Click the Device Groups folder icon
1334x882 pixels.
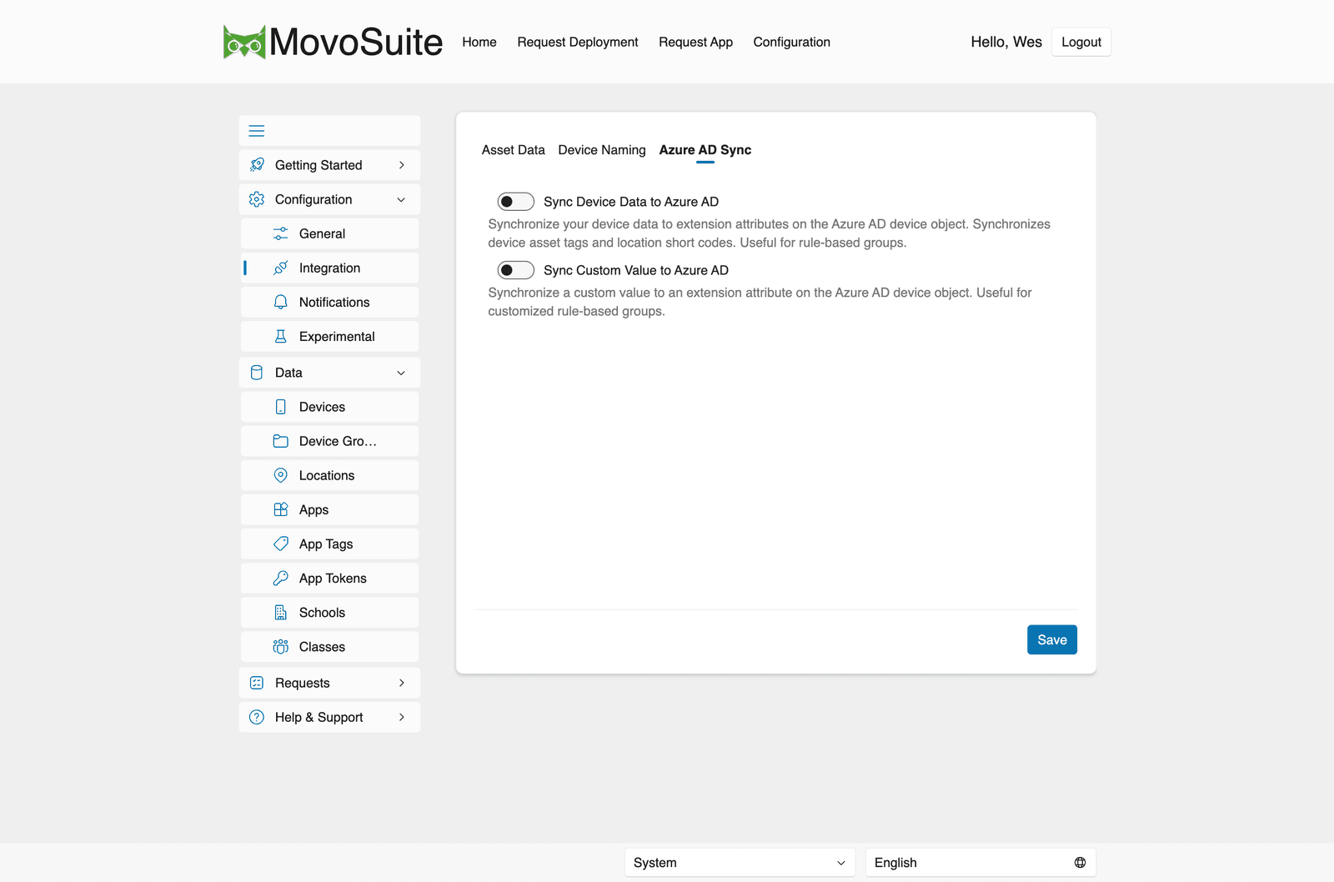(281, 441)
